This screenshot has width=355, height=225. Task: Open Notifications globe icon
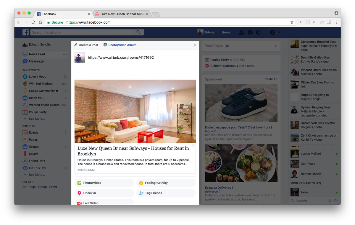pos(258,32)
